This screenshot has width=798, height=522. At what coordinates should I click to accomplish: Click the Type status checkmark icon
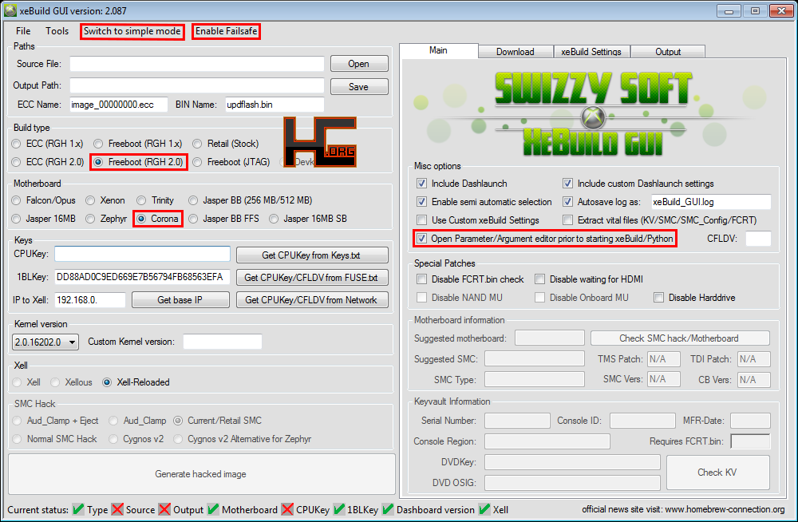pyautogui.click(x=78, y=509)
